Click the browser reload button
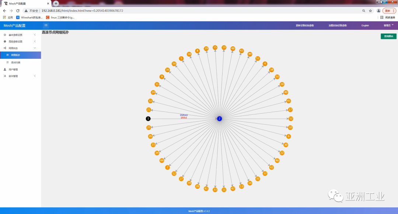This screenshot has height=214, width=398. click(18, 11)
